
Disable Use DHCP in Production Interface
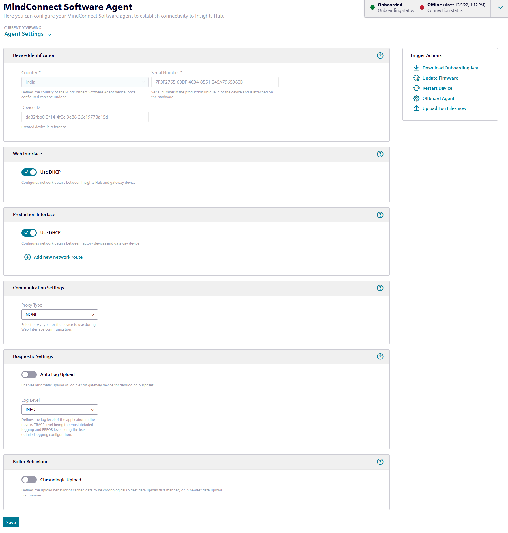[x=29, y=233]
